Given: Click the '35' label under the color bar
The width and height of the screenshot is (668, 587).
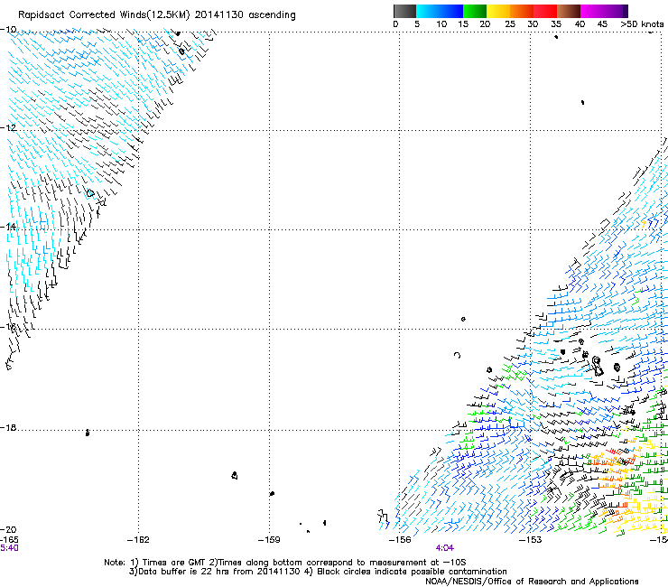Looking at the screenshot, I should click(x=556, y=24).
